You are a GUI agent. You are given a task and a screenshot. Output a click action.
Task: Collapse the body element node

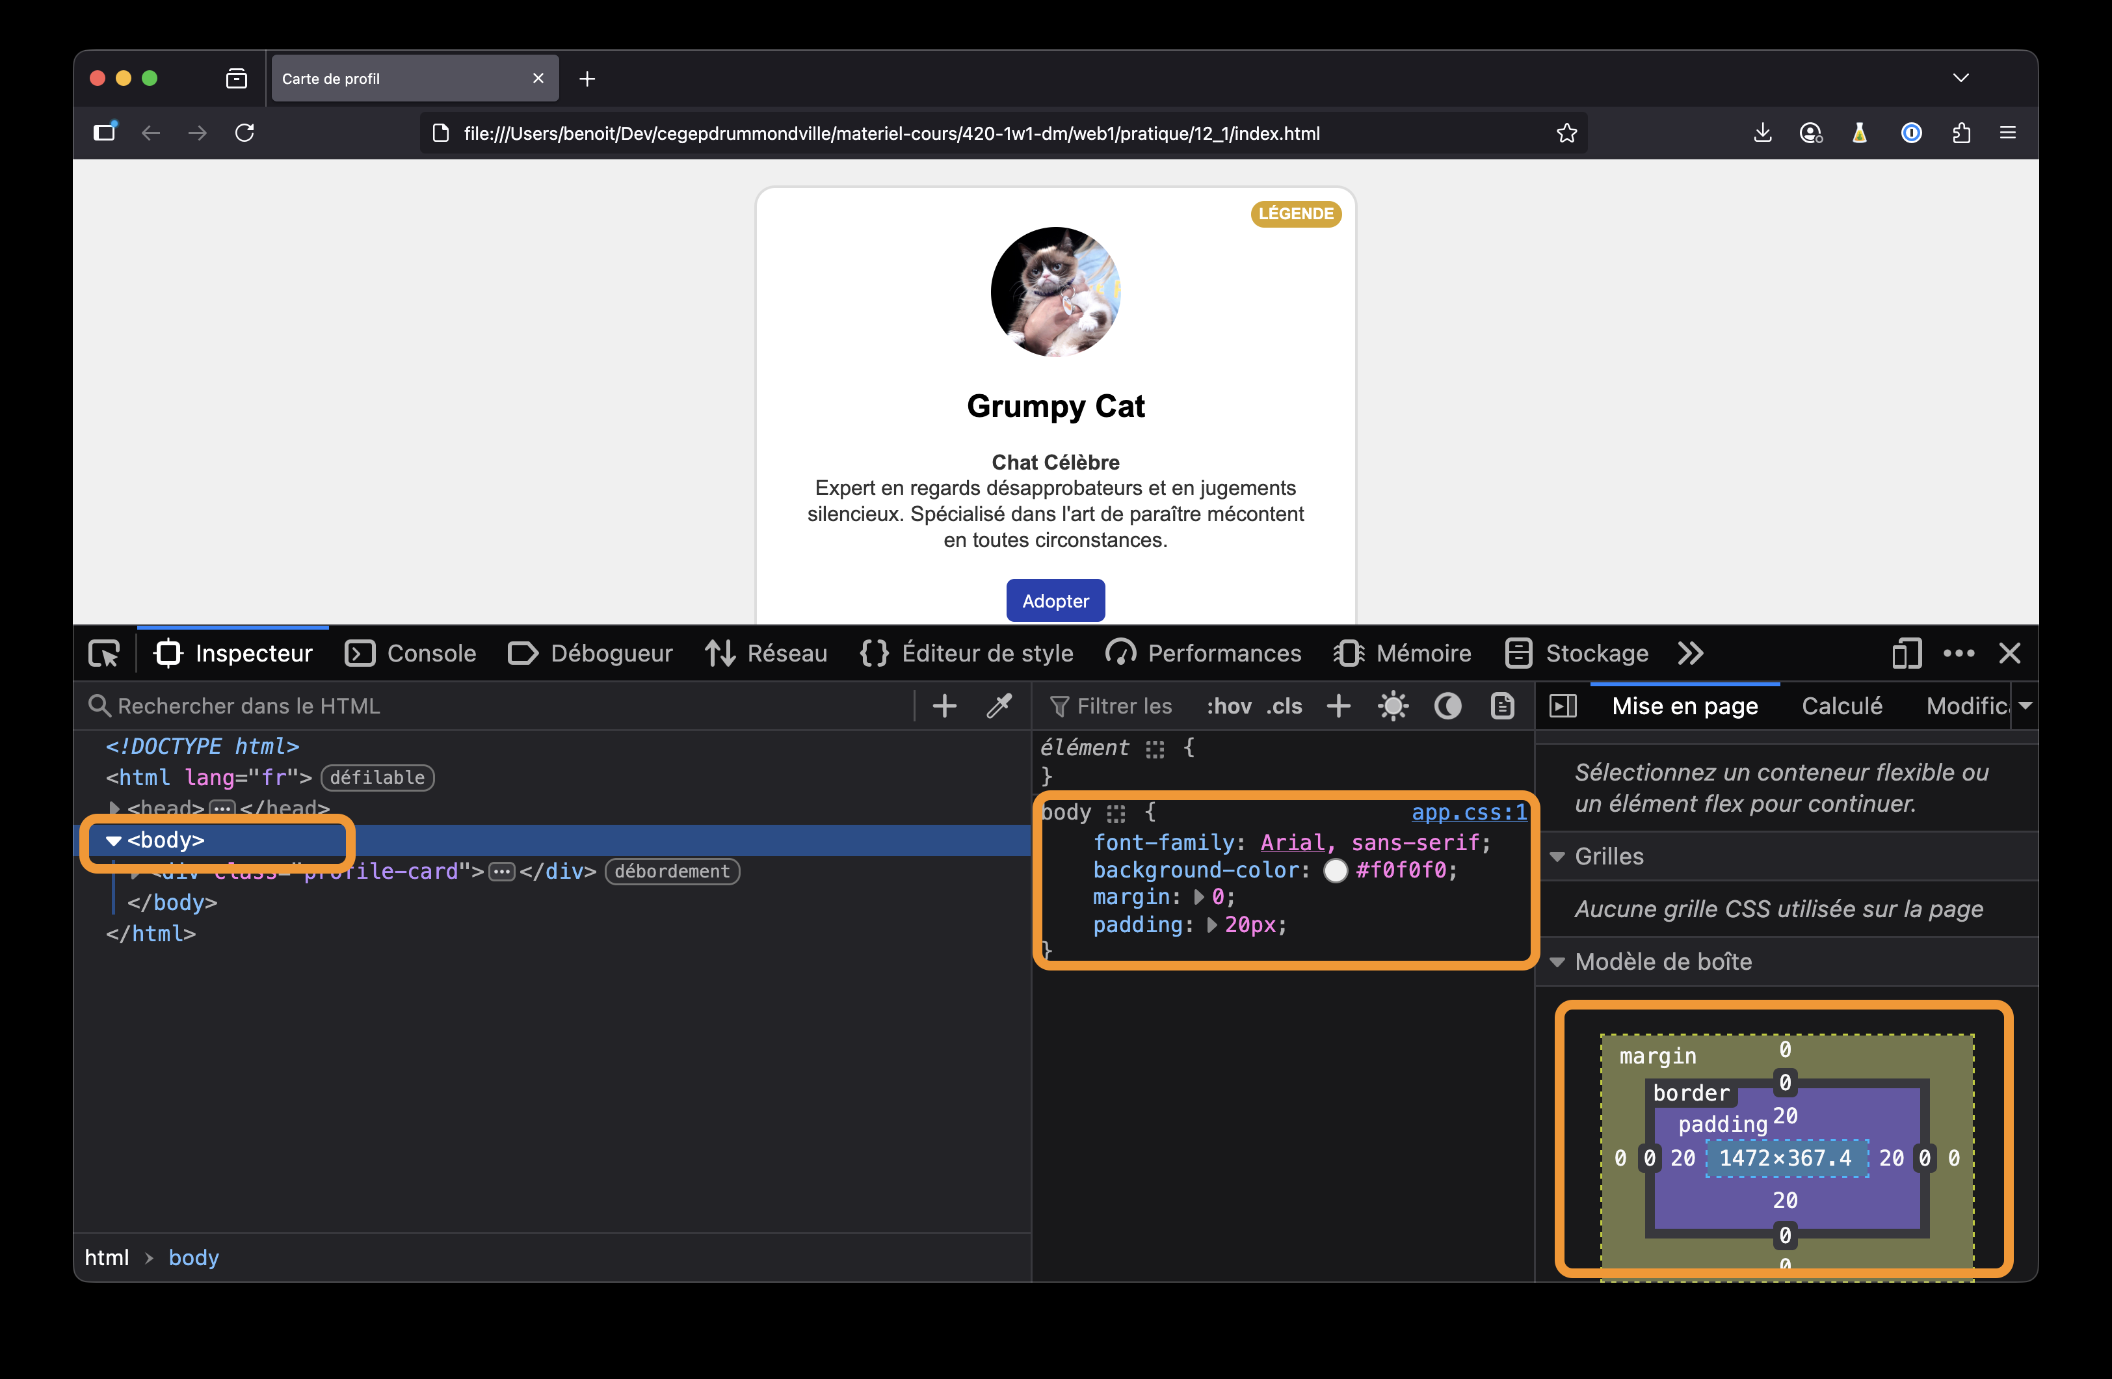[114, 840]
